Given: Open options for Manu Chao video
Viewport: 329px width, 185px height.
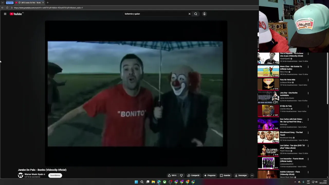Looking at the screenshot, I should [x=308, y=67].
